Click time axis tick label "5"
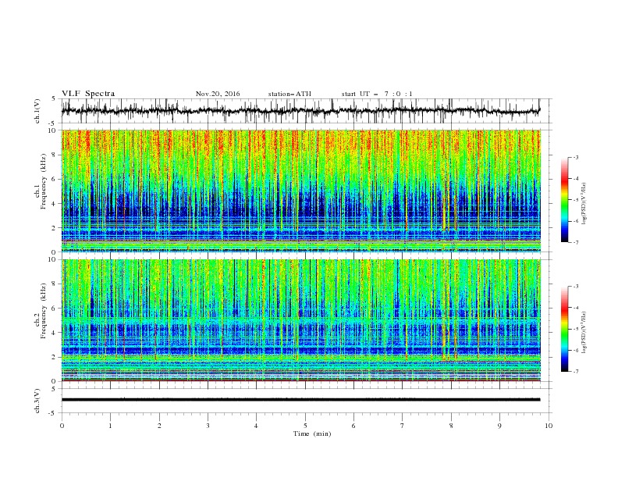This screenshot has height=478, width=618. click(x=305, y=426)
